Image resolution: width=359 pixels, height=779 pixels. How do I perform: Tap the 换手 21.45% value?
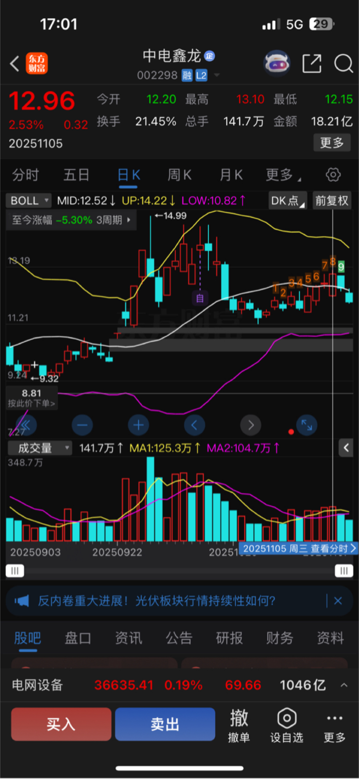tap(156, 122)
